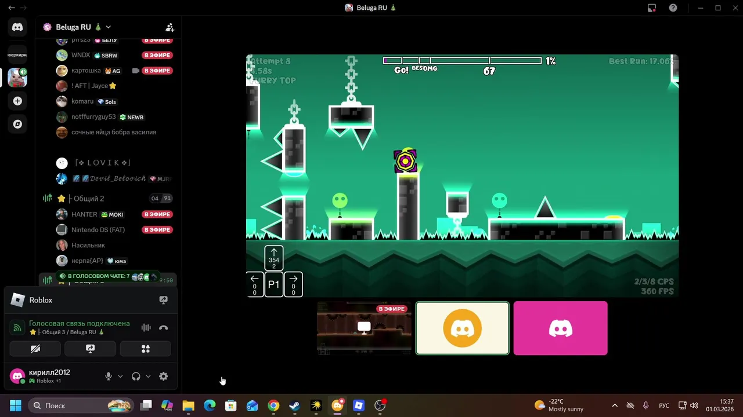Switch the РУС input language indicator
Image resolution: width=743 pixels, height=417 pixels.
pyautogui.click(x=664, y=405)
